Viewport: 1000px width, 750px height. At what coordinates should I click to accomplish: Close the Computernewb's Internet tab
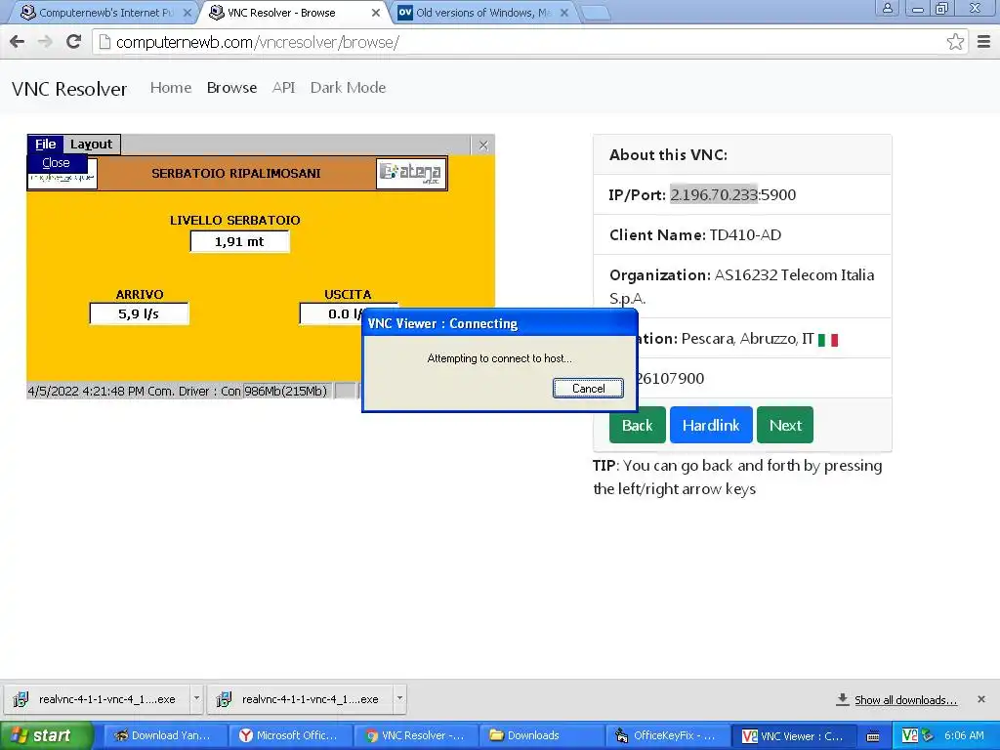coord(187,13)
